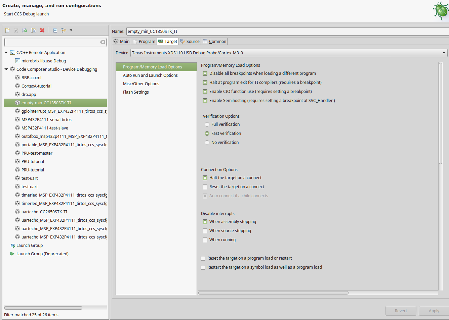The image size is (449, 320).
Task: Select the empty_min_CC1350STK_TI configuration
Action: pyautogui.click(x=55, y=103)
